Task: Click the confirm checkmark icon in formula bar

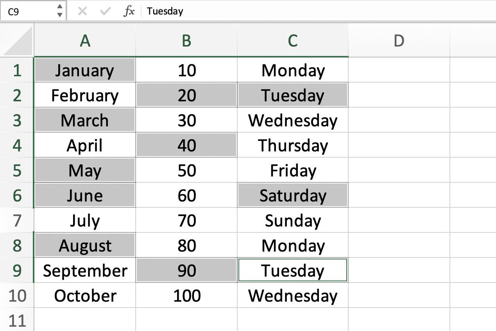Action: 105,11
